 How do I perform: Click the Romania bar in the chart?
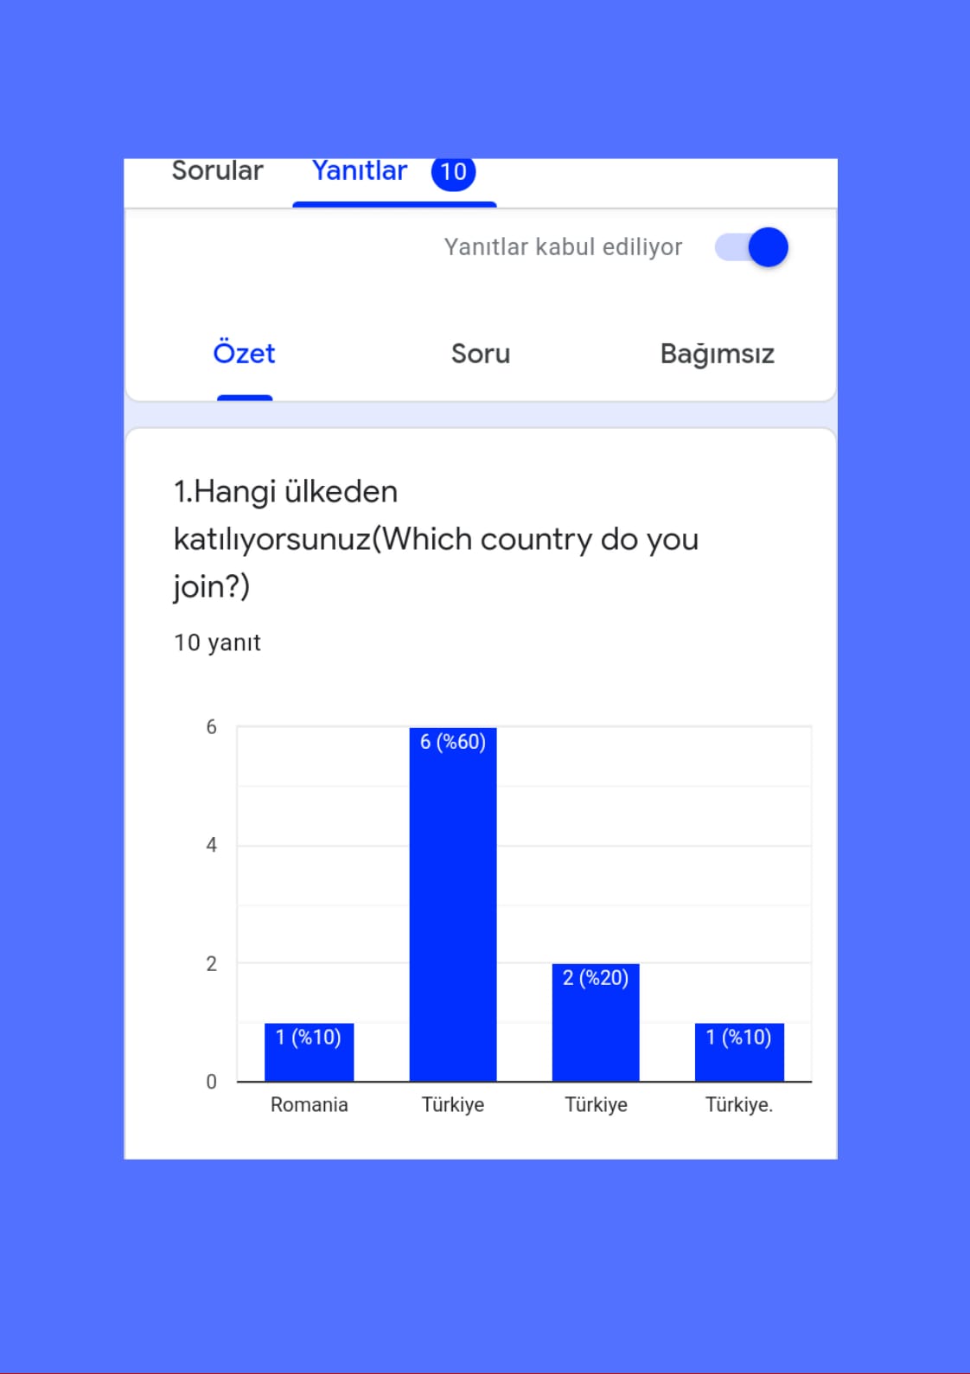309,1051
